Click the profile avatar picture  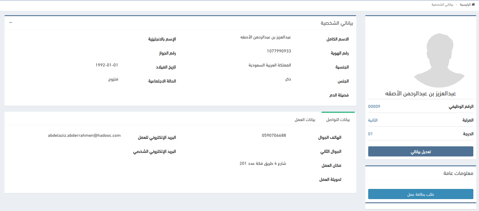(x=439, y=60)
